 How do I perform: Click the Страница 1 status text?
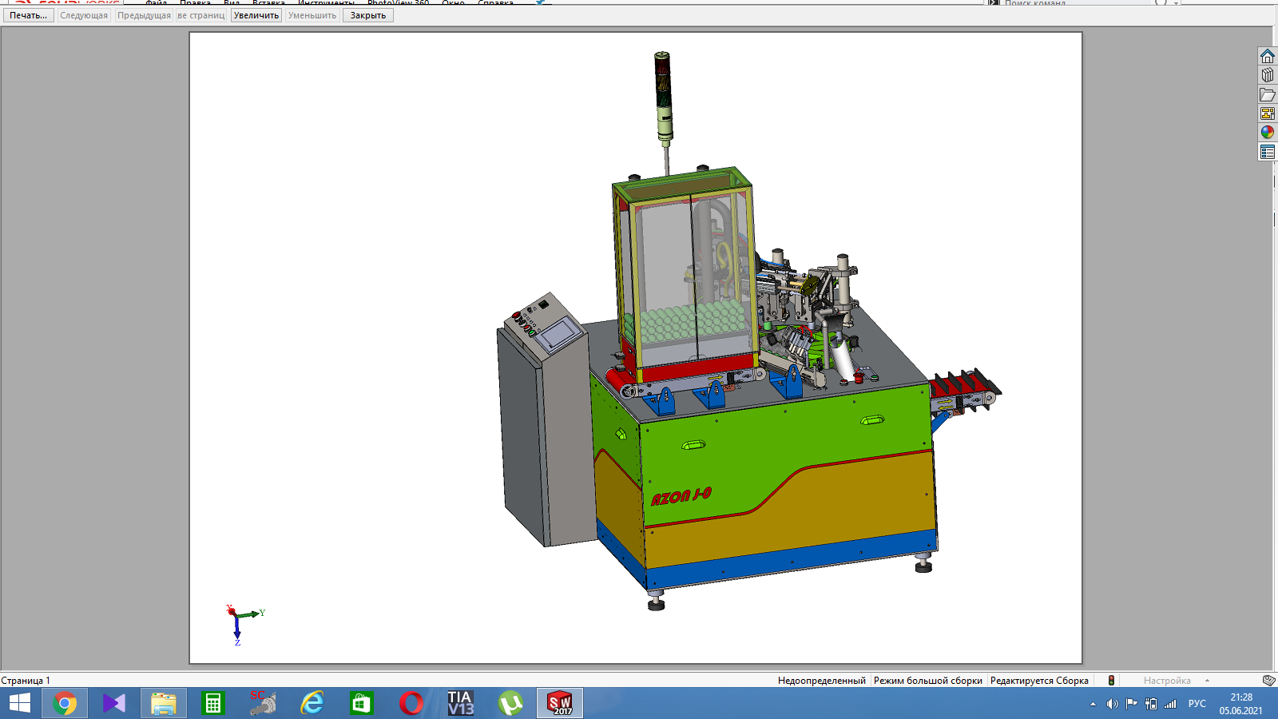pyautogui.click(x=26, y=681)
